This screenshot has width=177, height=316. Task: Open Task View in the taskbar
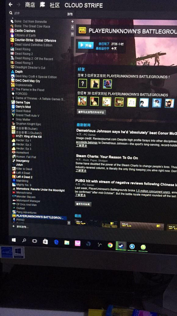[x=34, y=241]
